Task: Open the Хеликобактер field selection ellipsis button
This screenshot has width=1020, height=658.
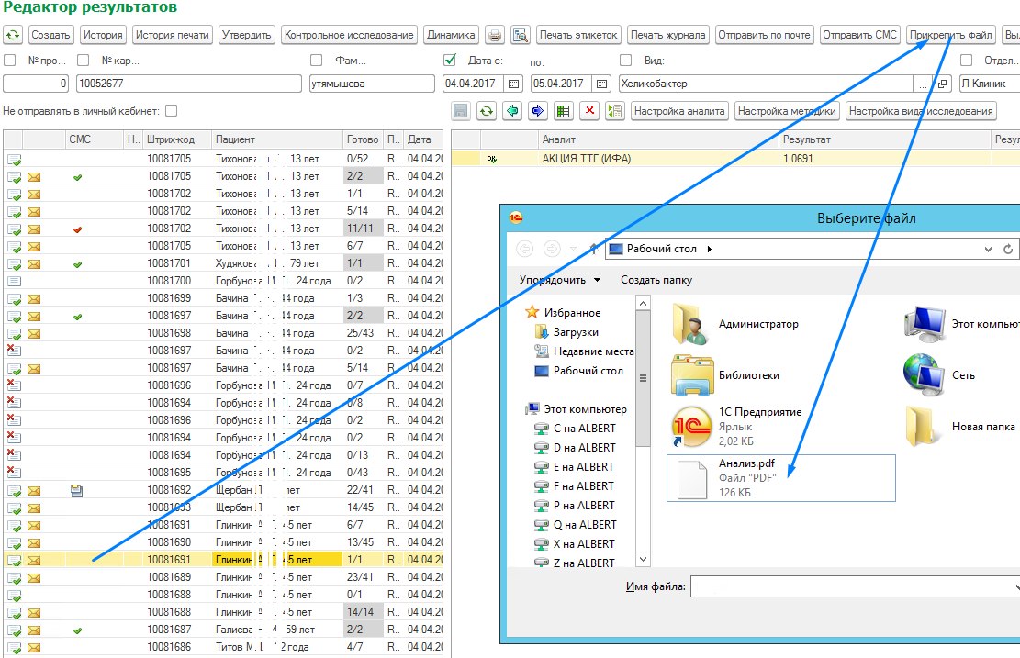Action: [x=923, y=84]
